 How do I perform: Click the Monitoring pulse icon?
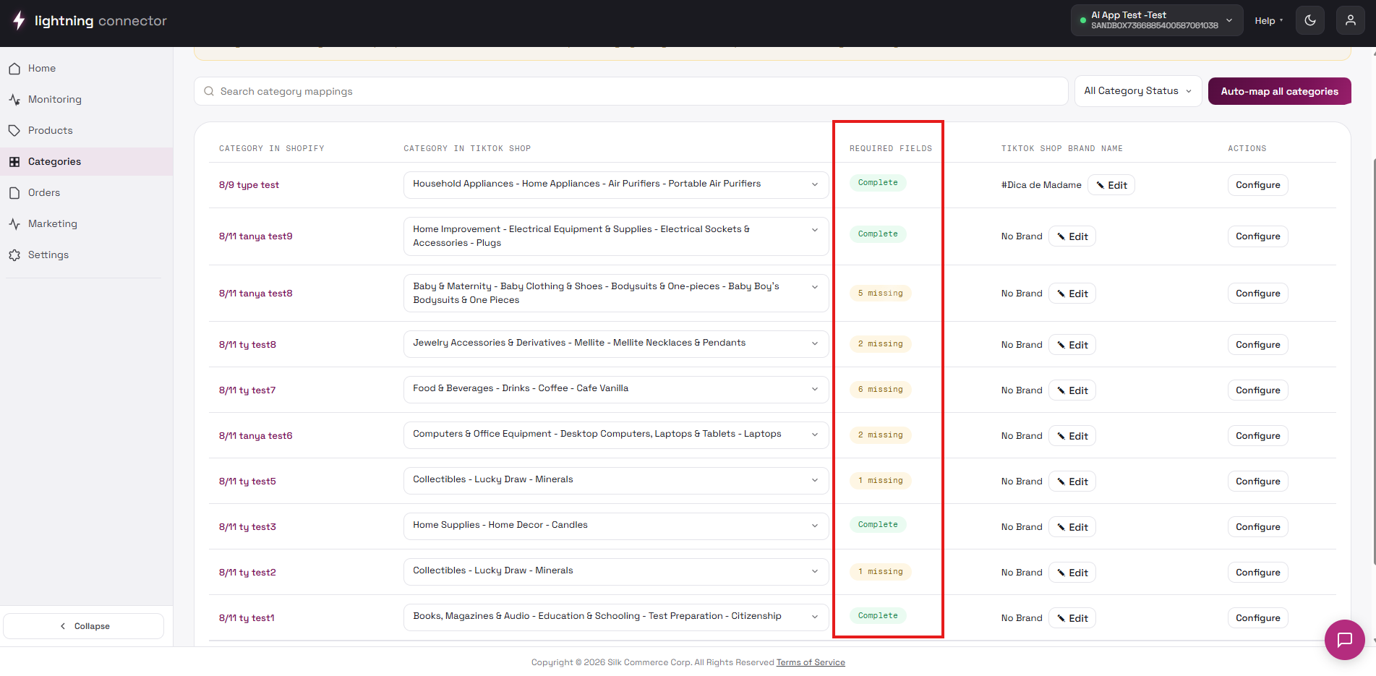(x=14, y=100)
